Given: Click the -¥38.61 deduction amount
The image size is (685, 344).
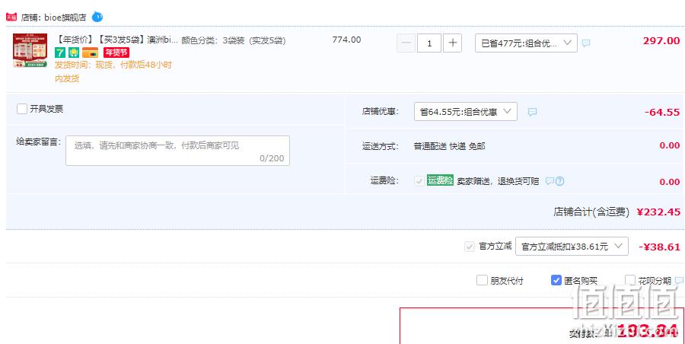Looking at the screenshot, I should tap(659, 247).
